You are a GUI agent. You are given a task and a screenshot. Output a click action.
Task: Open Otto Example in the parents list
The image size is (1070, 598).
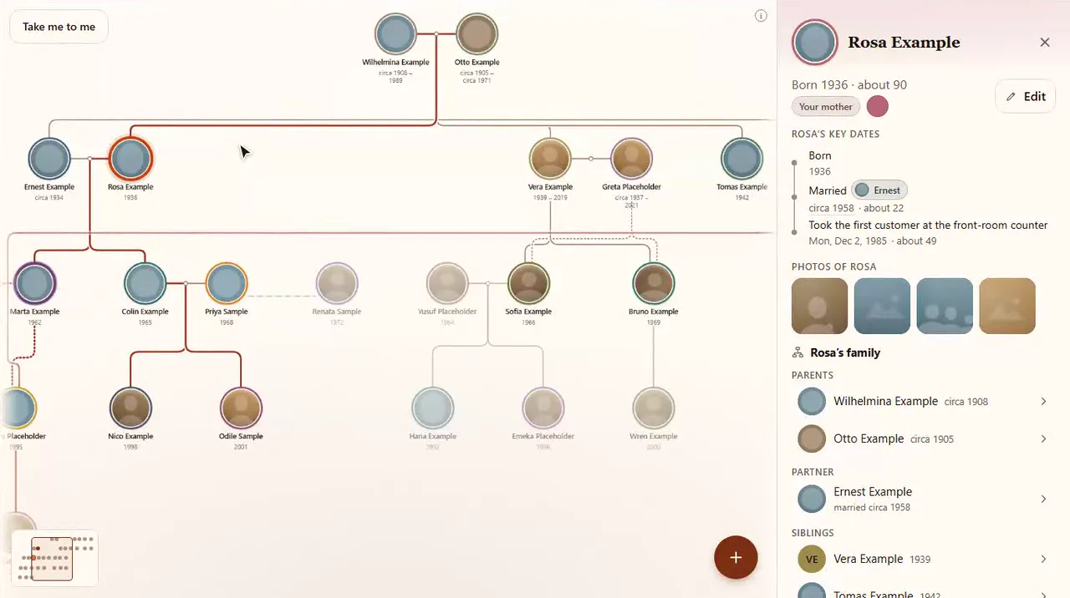(x=923, y=439)
